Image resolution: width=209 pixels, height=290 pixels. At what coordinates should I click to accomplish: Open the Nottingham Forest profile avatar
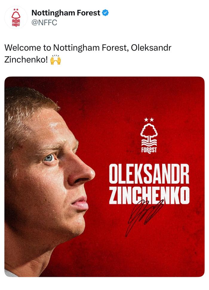16,18
